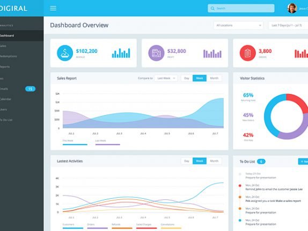
Task: Toggle the red Mon, 24 Oct to-do marker
Action: (x=240, y=185)
